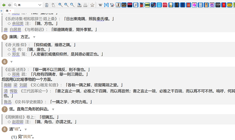
Task: Open the search box history dropdown
Action: (x=40, y=5)
